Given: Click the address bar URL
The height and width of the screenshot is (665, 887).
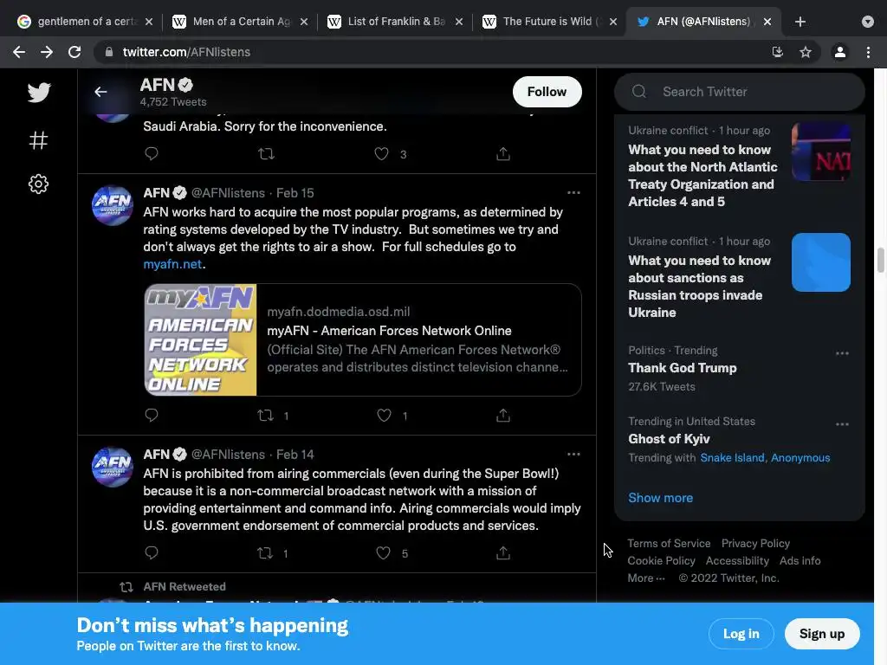Looking at the screenshot, I should pyautogui.click(x=186, y=52).
